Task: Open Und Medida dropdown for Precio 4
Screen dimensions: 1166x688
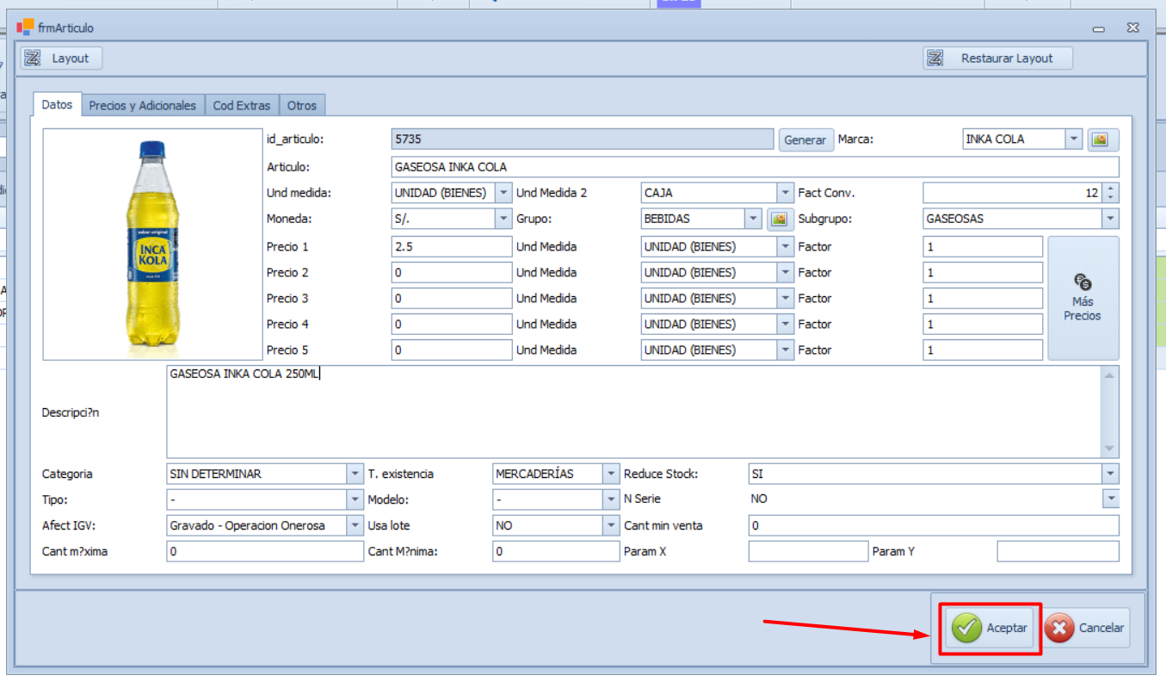Action: point(785,325)
